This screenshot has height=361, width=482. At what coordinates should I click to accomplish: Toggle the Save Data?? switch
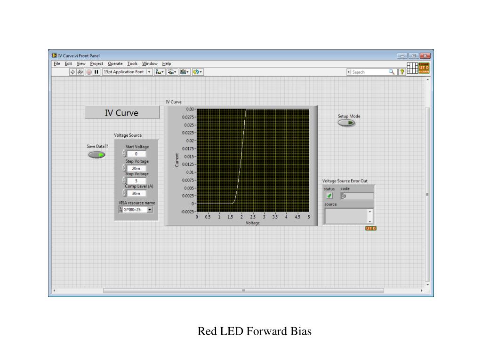97,155
